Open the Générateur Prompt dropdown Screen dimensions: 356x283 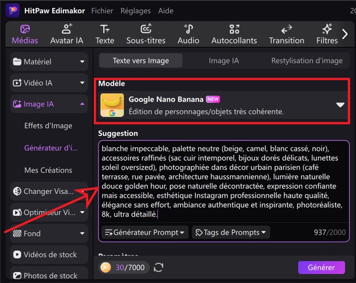pos(145,233)
